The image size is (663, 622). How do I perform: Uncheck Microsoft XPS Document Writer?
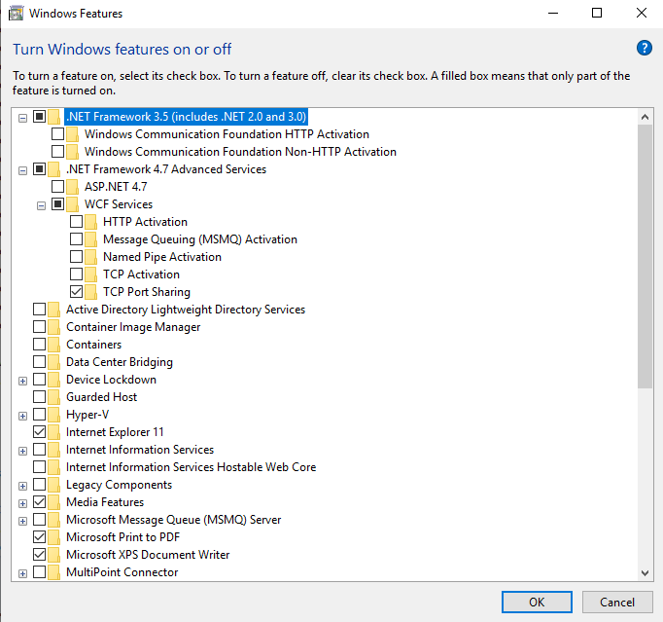click(39, 554)
